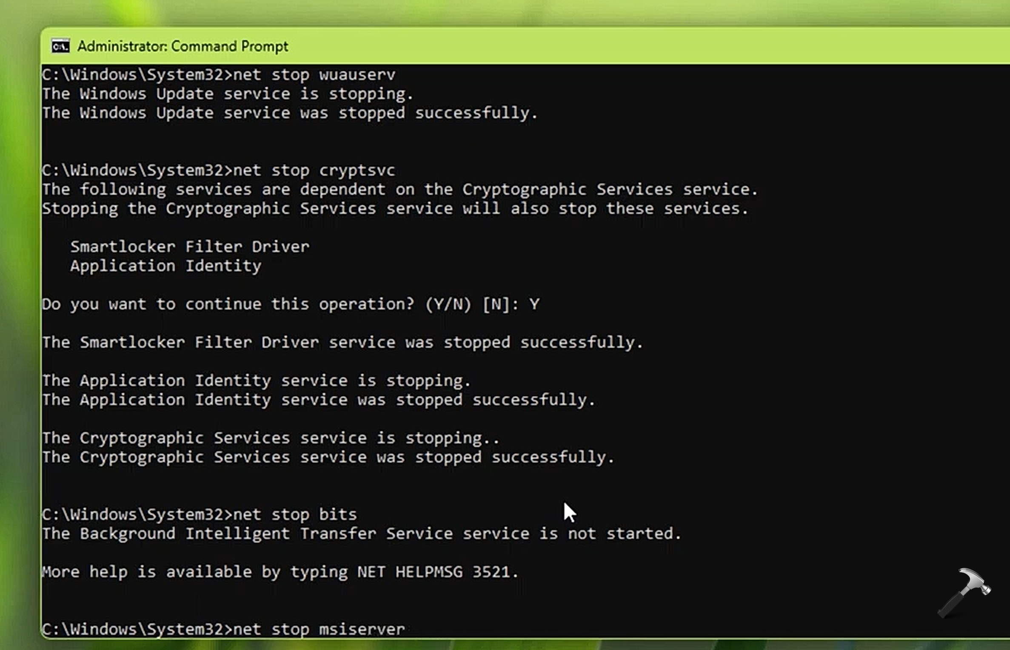Click the 'NET HELPMSG 3521' help line
The width and height of the screenshot is (1010, 650).
280,572
